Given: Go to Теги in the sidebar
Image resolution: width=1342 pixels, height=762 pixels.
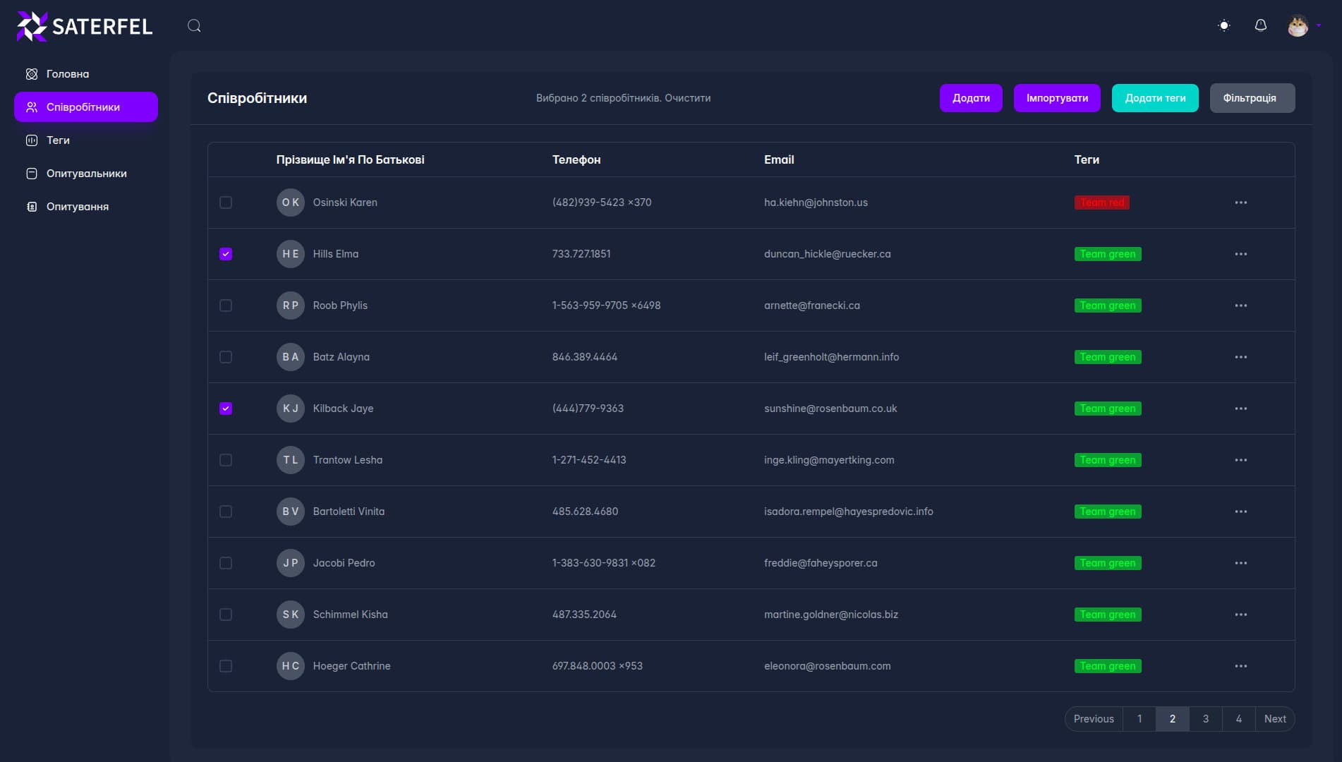Looking at the screenshot, I should tap(58, 140).
